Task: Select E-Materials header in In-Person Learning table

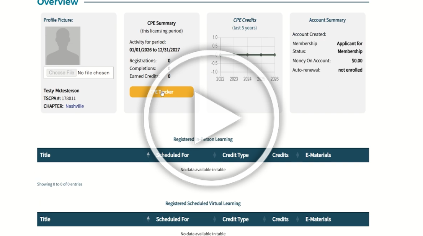Action: coord(318,155)
